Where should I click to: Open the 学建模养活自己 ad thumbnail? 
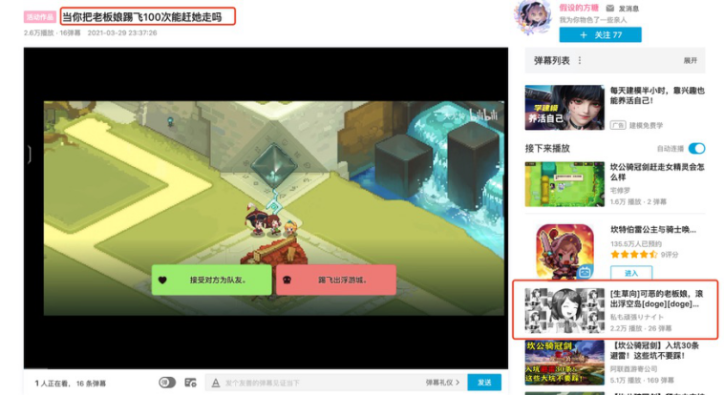coord(564,107)
